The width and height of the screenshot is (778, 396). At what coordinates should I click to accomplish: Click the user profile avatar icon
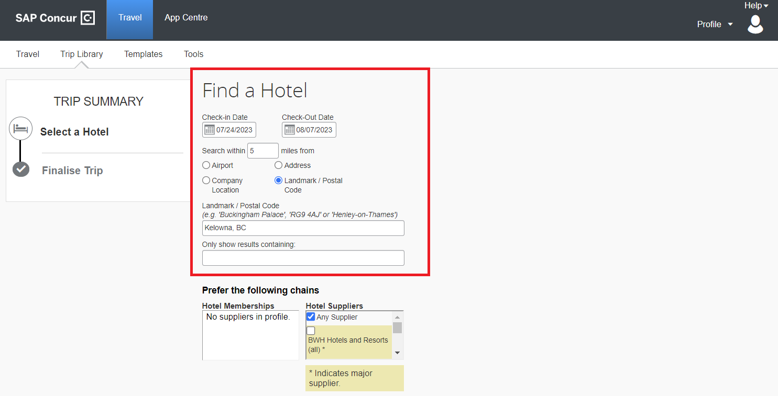tap(755, 24)
